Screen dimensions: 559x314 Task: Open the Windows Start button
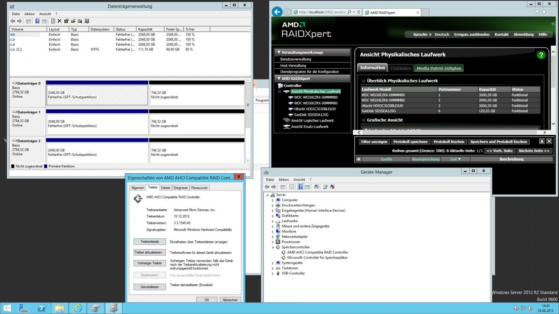7,308
